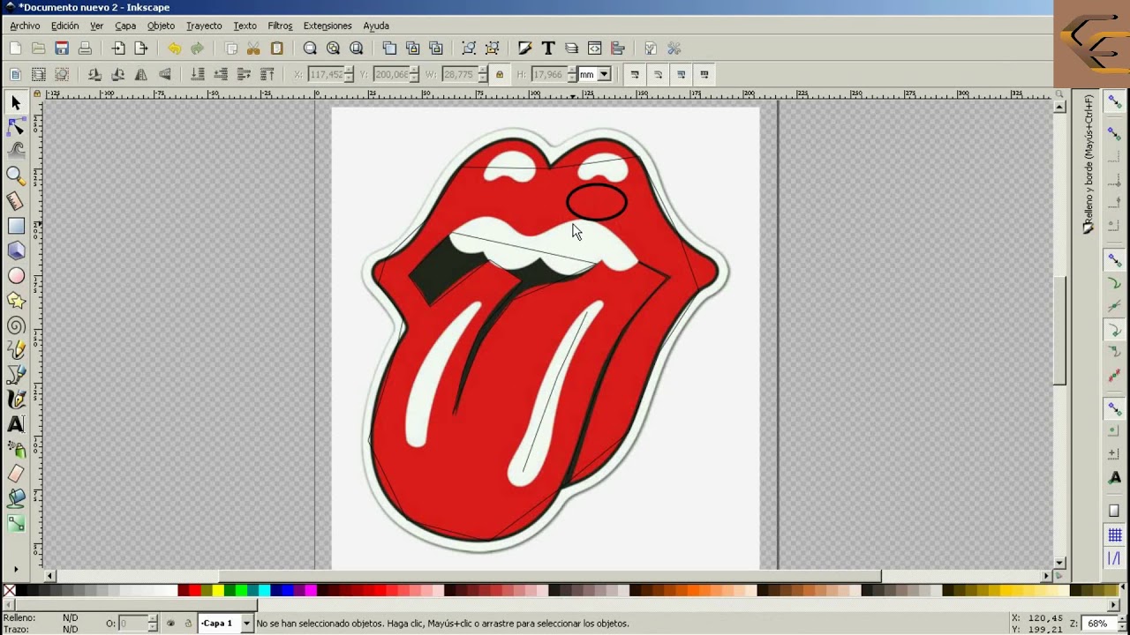The width and height of the screenshot is (1130, 635).
Task: Select the Zoom magnifier tool
Action: [x=16, y=176]
